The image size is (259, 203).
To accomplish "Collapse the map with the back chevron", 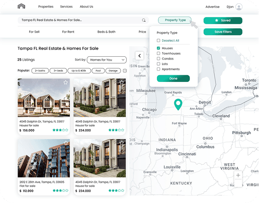I will coord(139,56).
